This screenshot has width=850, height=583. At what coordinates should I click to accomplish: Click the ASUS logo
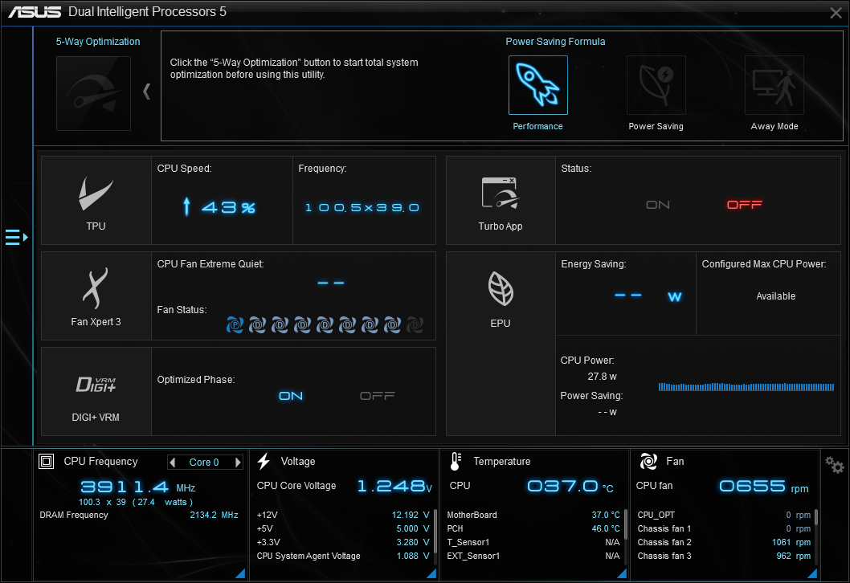tap(35, 11)
